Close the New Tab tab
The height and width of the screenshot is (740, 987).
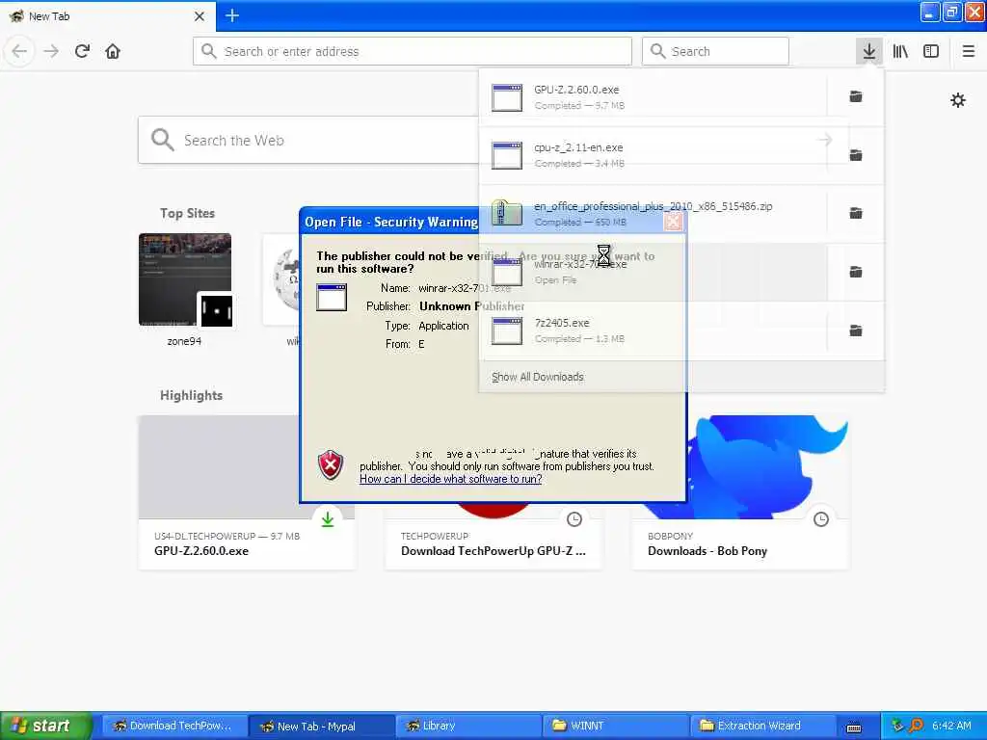point(199,16)
